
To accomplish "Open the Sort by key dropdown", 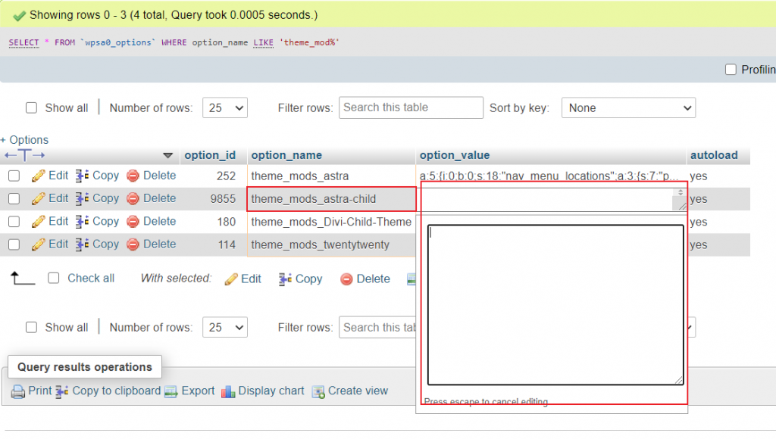I will point(628,107).
